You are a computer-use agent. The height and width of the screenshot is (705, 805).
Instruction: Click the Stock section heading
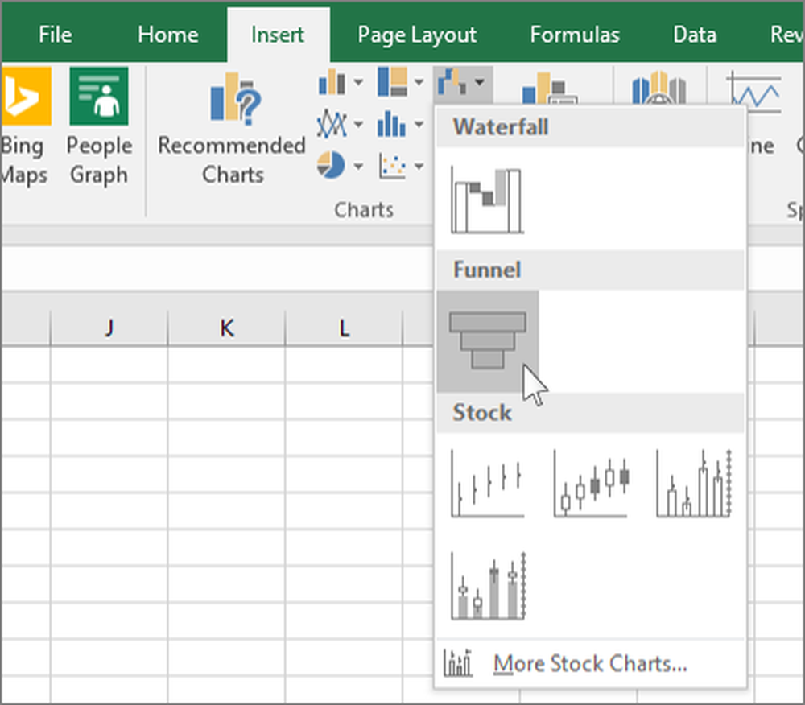click(481, 413)
